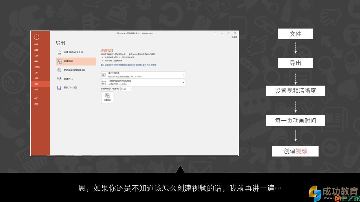
Task: Click the 创建视频 icon in export list
Action: click(x=59, y=61)
